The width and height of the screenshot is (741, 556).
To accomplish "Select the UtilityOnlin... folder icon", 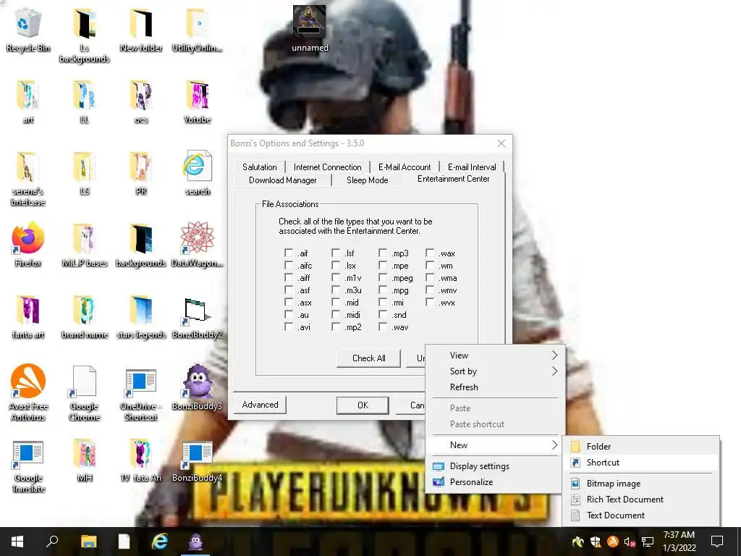I will coord(197,30).
